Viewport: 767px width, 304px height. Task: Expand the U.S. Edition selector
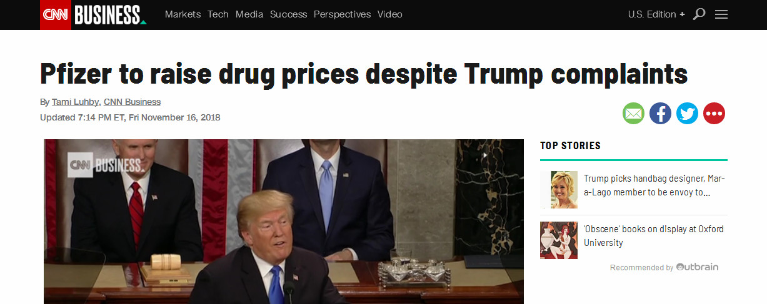tap(656, 14)
